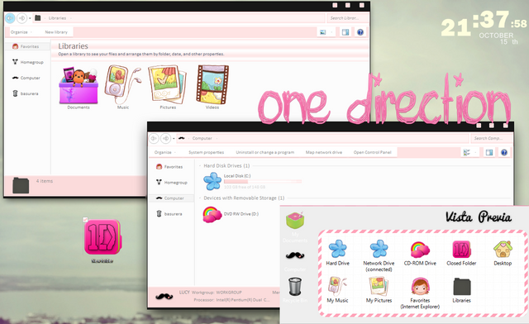The image size is (529, 324).
Task: Click the Computer breadcrumb in address bar
Action: 202,138
